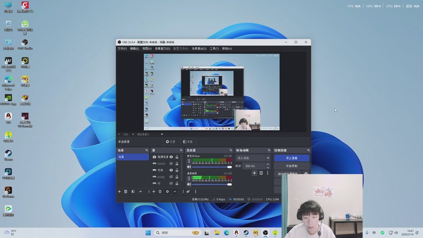Open Mic/Aux channel three-dot options
This screenshot has height=238, width=423.
coord(189,161)
